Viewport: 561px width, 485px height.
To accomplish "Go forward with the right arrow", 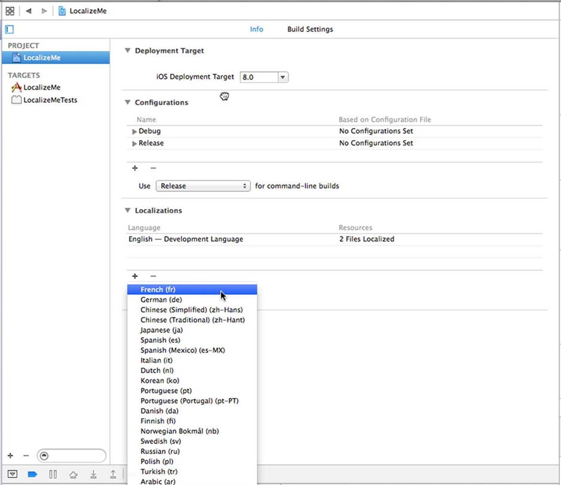I will point(44,11).
